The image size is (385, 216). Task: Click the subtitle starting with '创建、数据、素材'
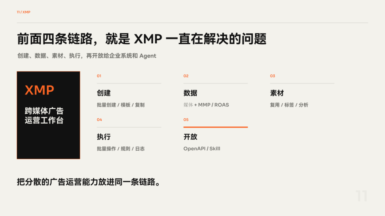point(87,56)
